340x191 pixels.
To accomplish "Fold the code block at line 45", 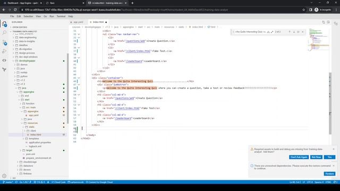I will (x=79, y=78).
